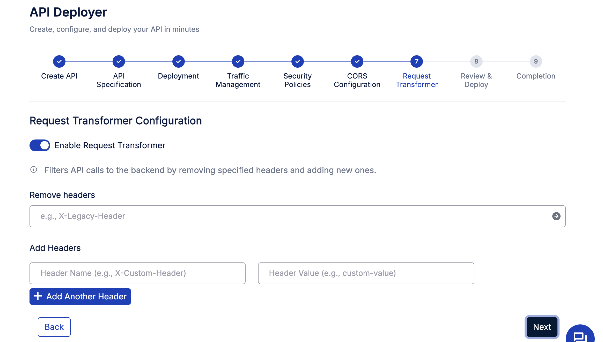The image size is (603, 342).
Task: Go Back to previous step
Action: coord(54,327)
